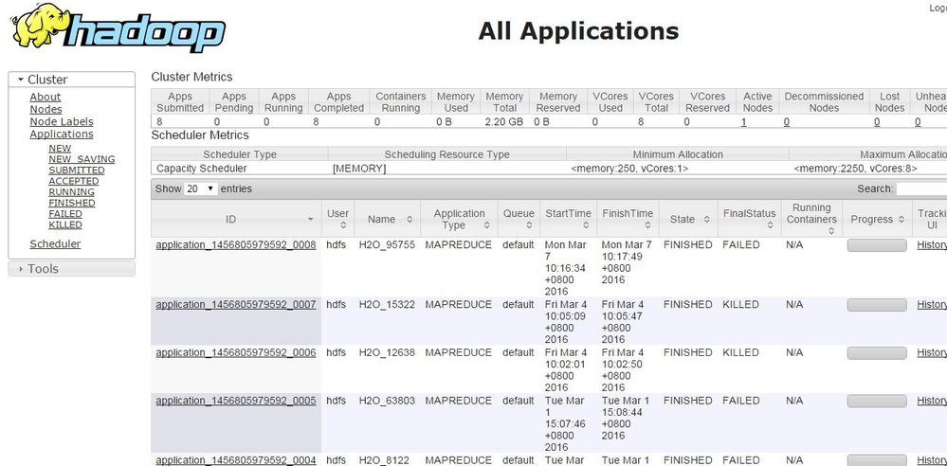Sort table by Application Type column
The image size is (947, 466).
[459, 219]
